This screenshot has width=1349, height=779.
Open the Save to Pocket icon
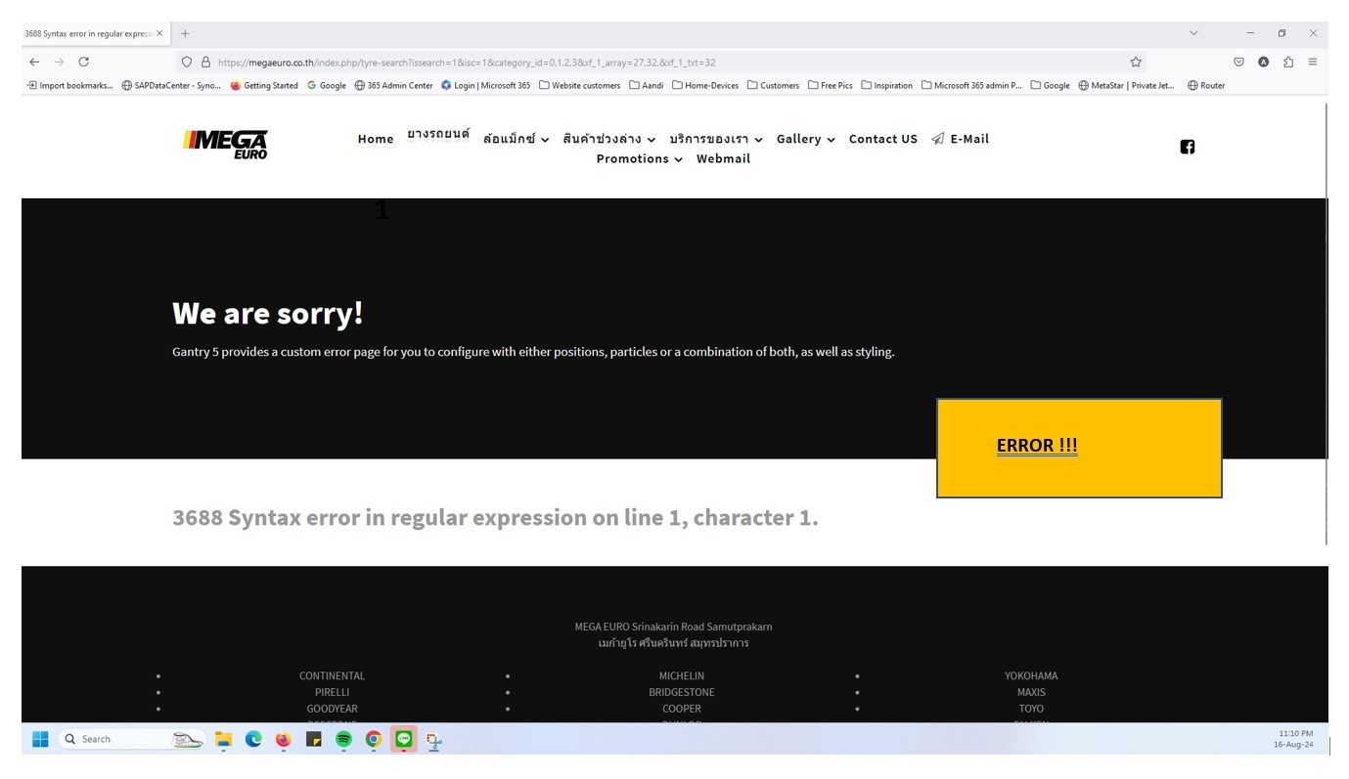[x=1238, y=62]
